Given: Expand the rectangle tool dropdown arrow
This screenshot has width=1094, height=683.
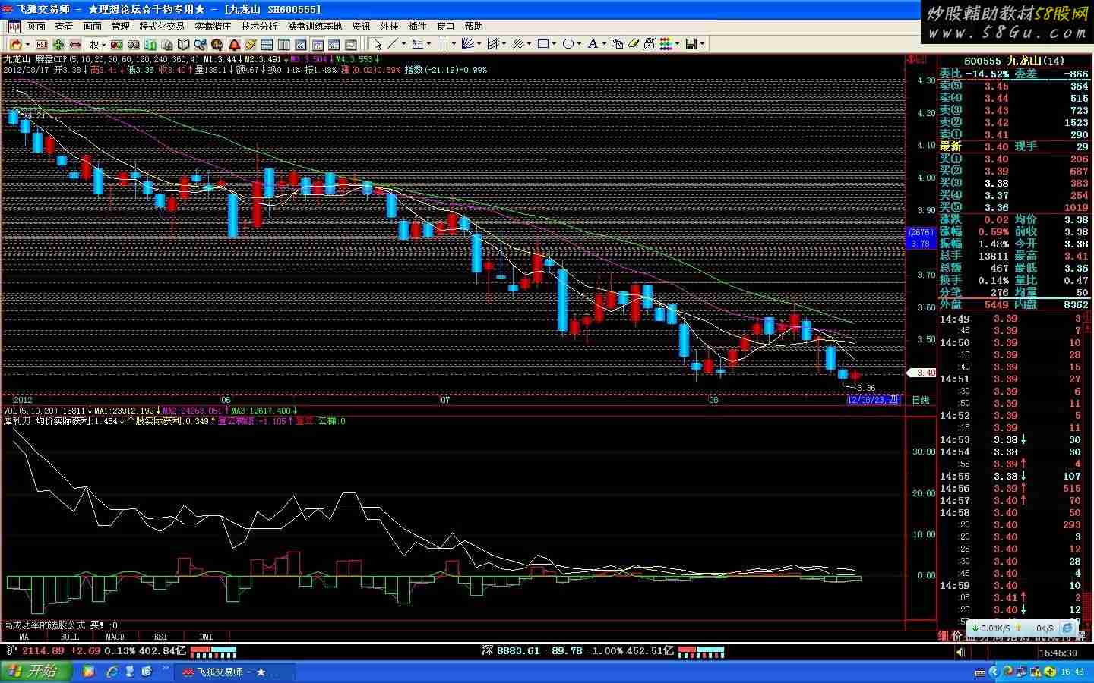Looking at the screenshot, I should [x=555, y=44].
